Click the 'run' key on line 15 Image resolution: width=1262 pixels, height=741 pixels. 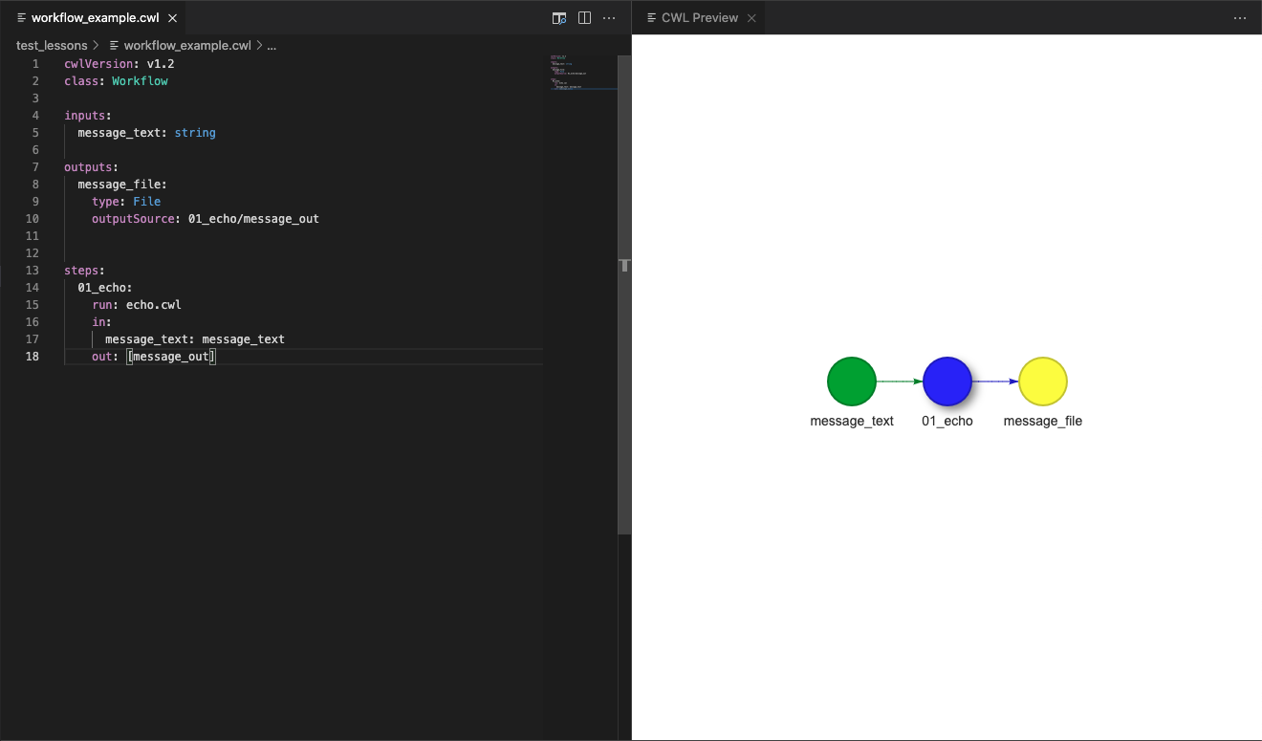(102, 305)
